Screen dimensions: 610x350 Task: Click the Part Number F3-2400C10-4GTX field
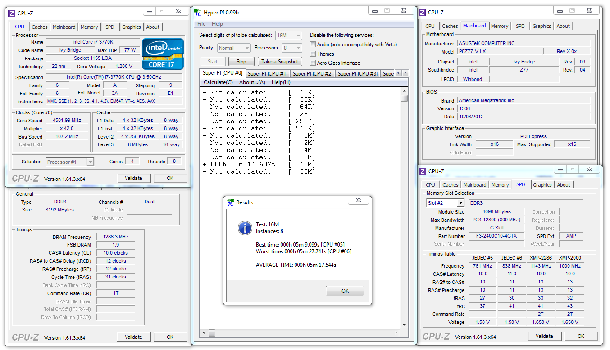point(496,236)
